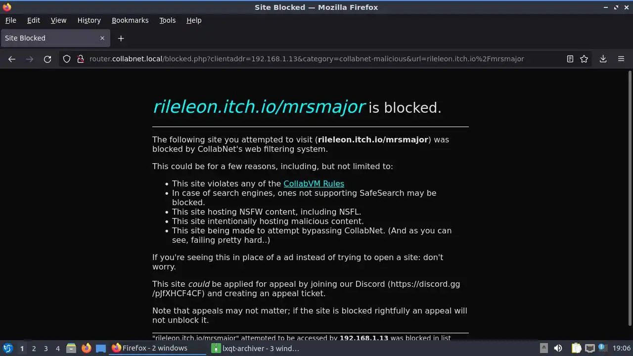Viewport: 633px width, 356px height.
Task: Launch Firefox from quick launch icon
Action: 86,348
